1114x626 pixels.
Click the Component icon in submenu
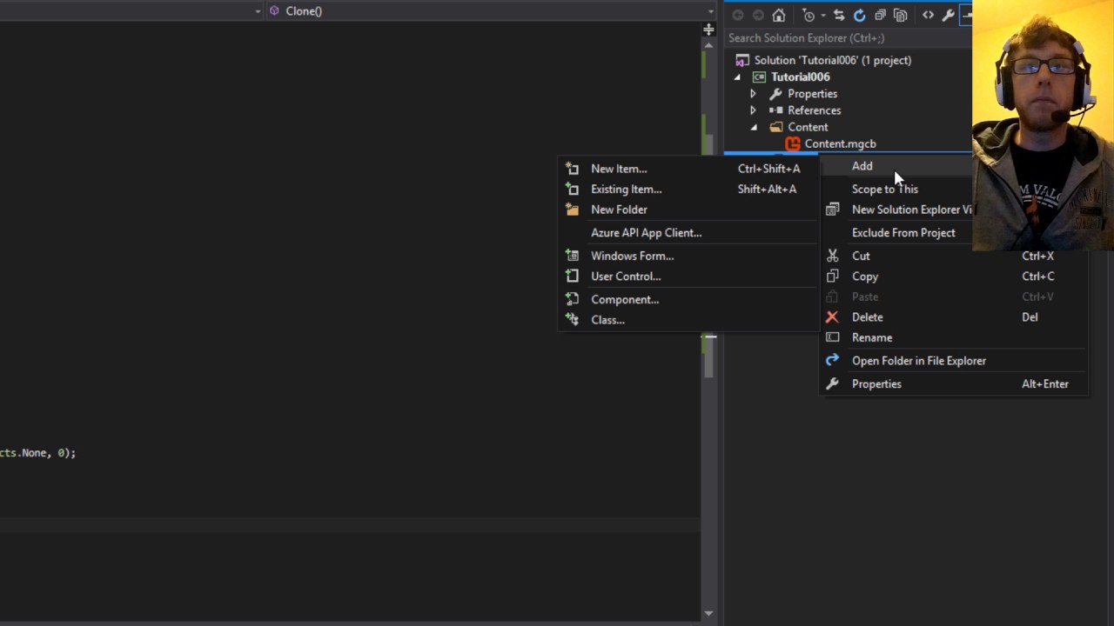572,299
